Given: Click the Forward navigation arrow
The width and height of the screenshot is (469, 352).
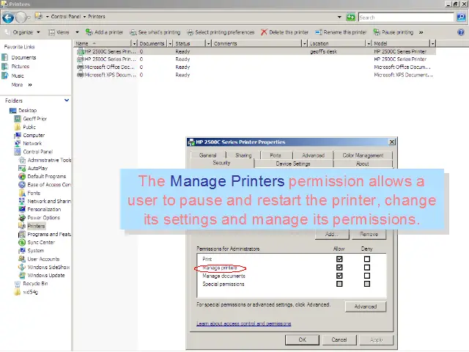Looking at the screenshot, I should 21,18.
